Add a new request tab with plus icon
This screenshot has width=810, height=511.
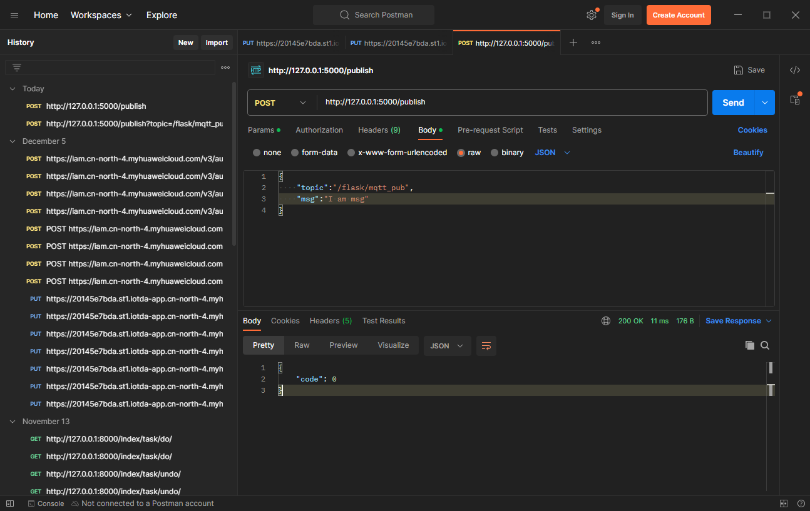(x=573, y=43)
